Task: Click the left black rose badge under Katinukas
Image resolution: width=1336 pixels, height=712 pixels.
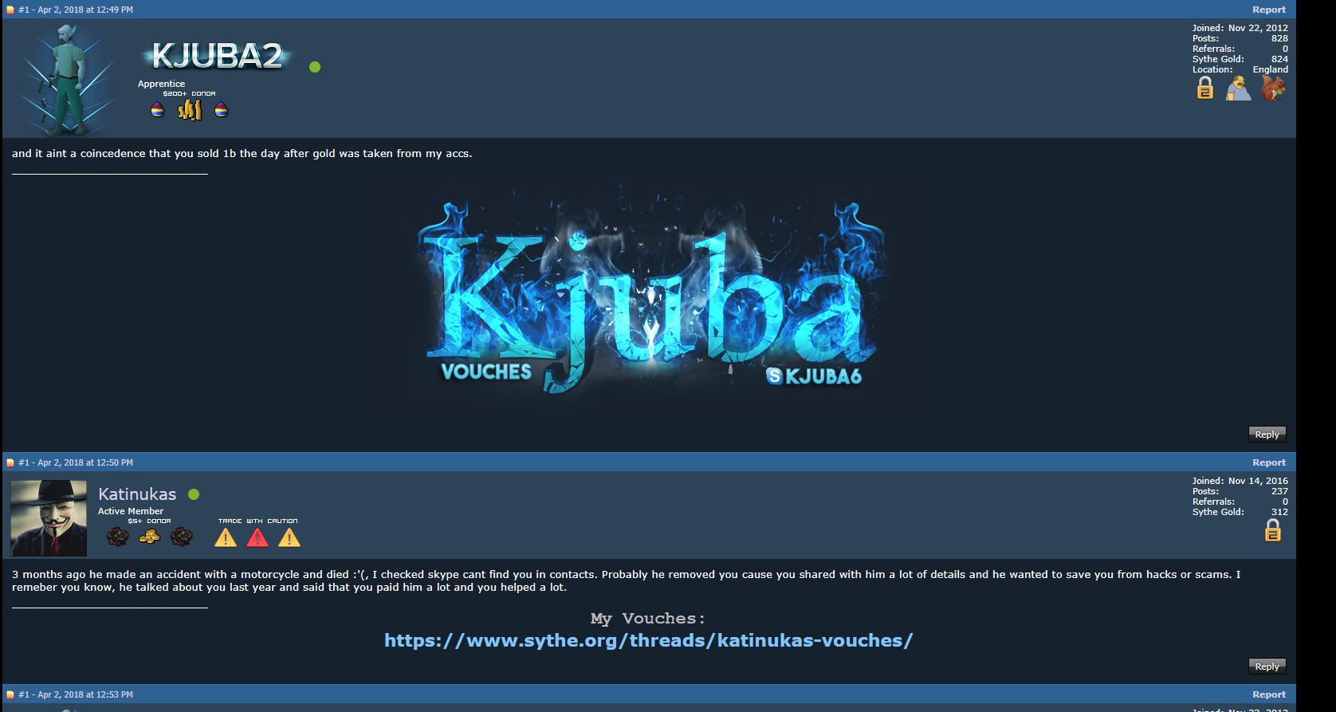Action: pos(118,537)
